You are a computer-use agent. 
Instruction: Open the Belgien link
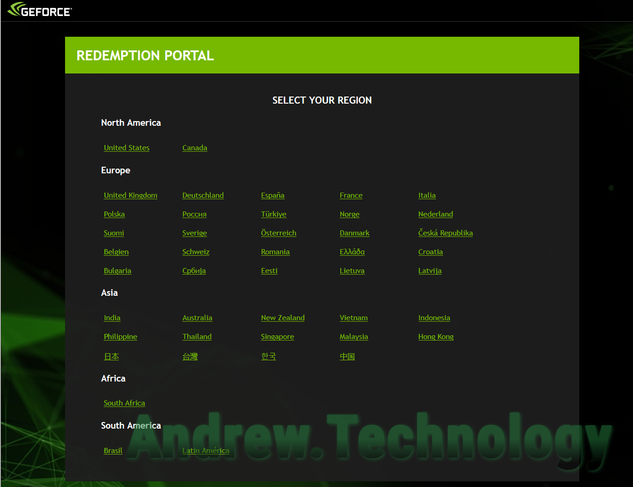tap(116, 252)
